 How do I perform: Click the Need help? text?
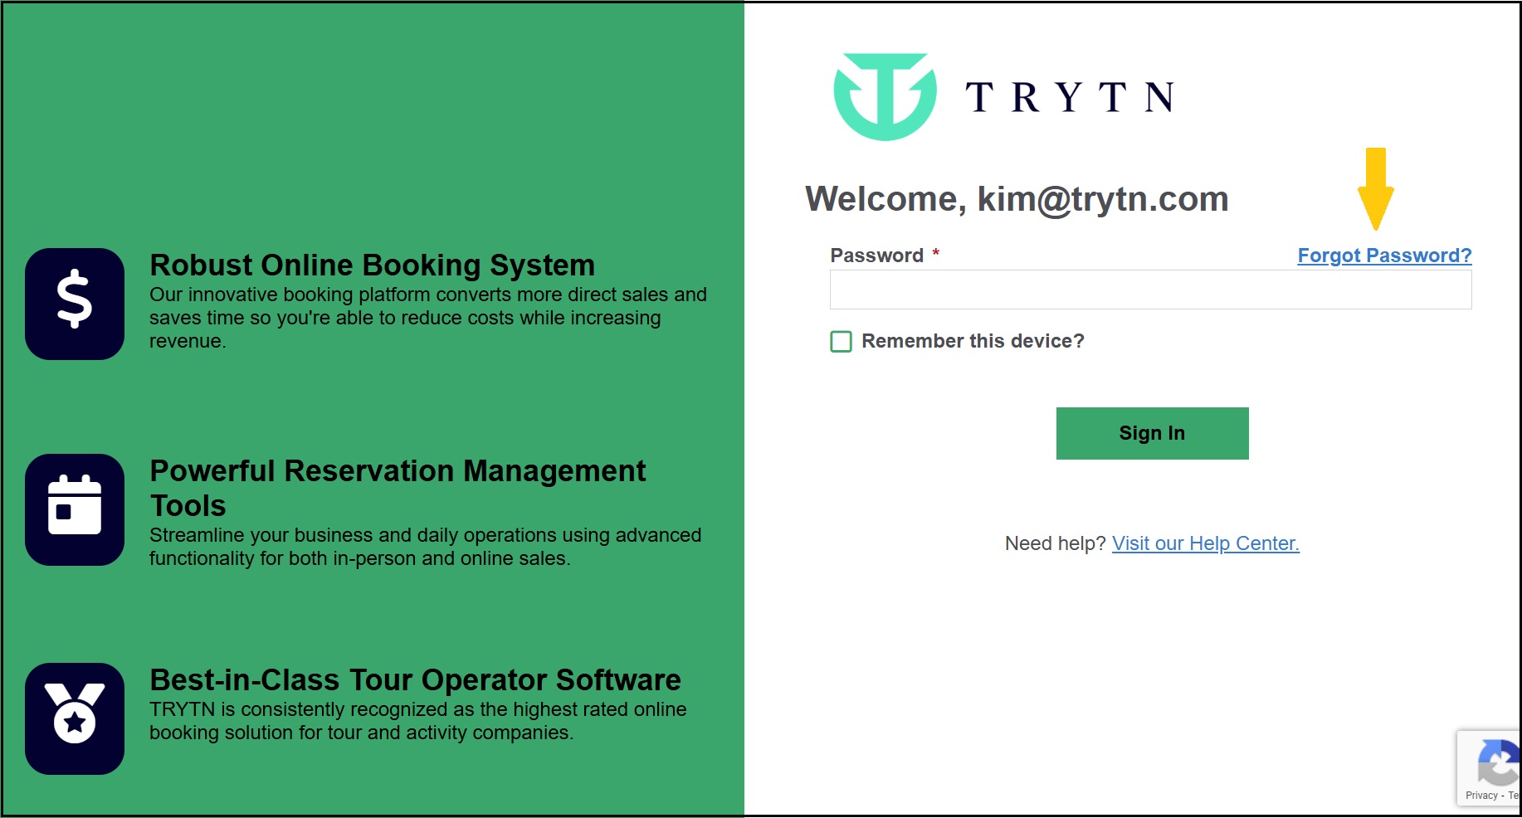pos(1055,543)
